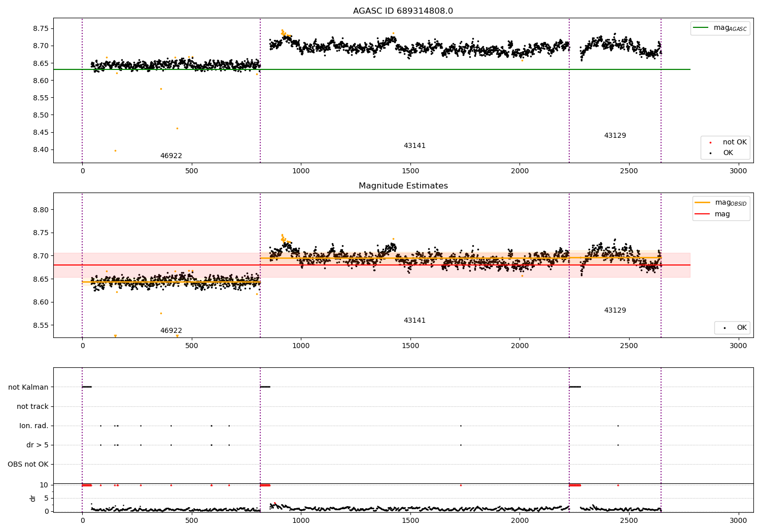This screenshot has height=532, width=761.
Task: Click the OBS not OK axis label
Action: pos(28,465)
